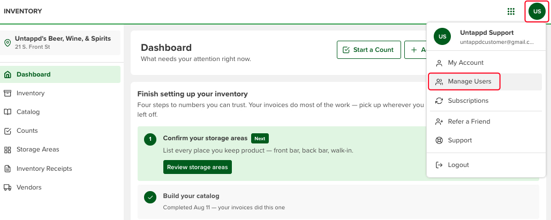
Task: Click Finish setting up your inventory heading
Action: pyautogui.click(x=193, y=94)
